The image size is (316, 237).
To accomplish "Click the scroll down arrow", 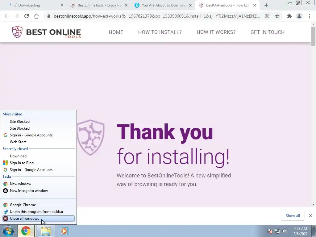I will click(313, 204).
